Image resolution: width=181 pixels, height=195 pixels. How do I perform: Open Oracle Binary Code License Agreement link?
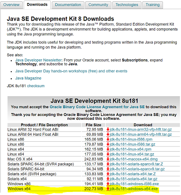point(97,107)
